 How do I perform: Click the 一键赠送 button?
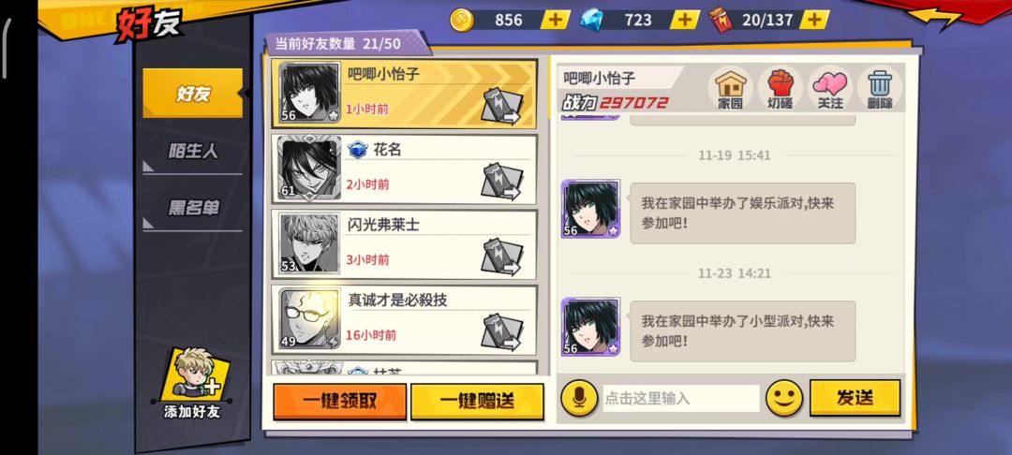coord(477,402)
